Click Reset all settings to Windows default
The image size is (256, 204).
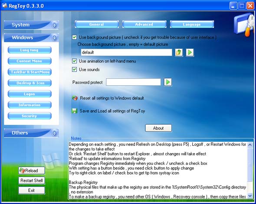pyautogui.click(x=112, y=98)
